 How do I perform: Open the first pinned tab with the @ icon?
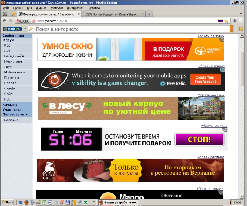coord(5,14)
